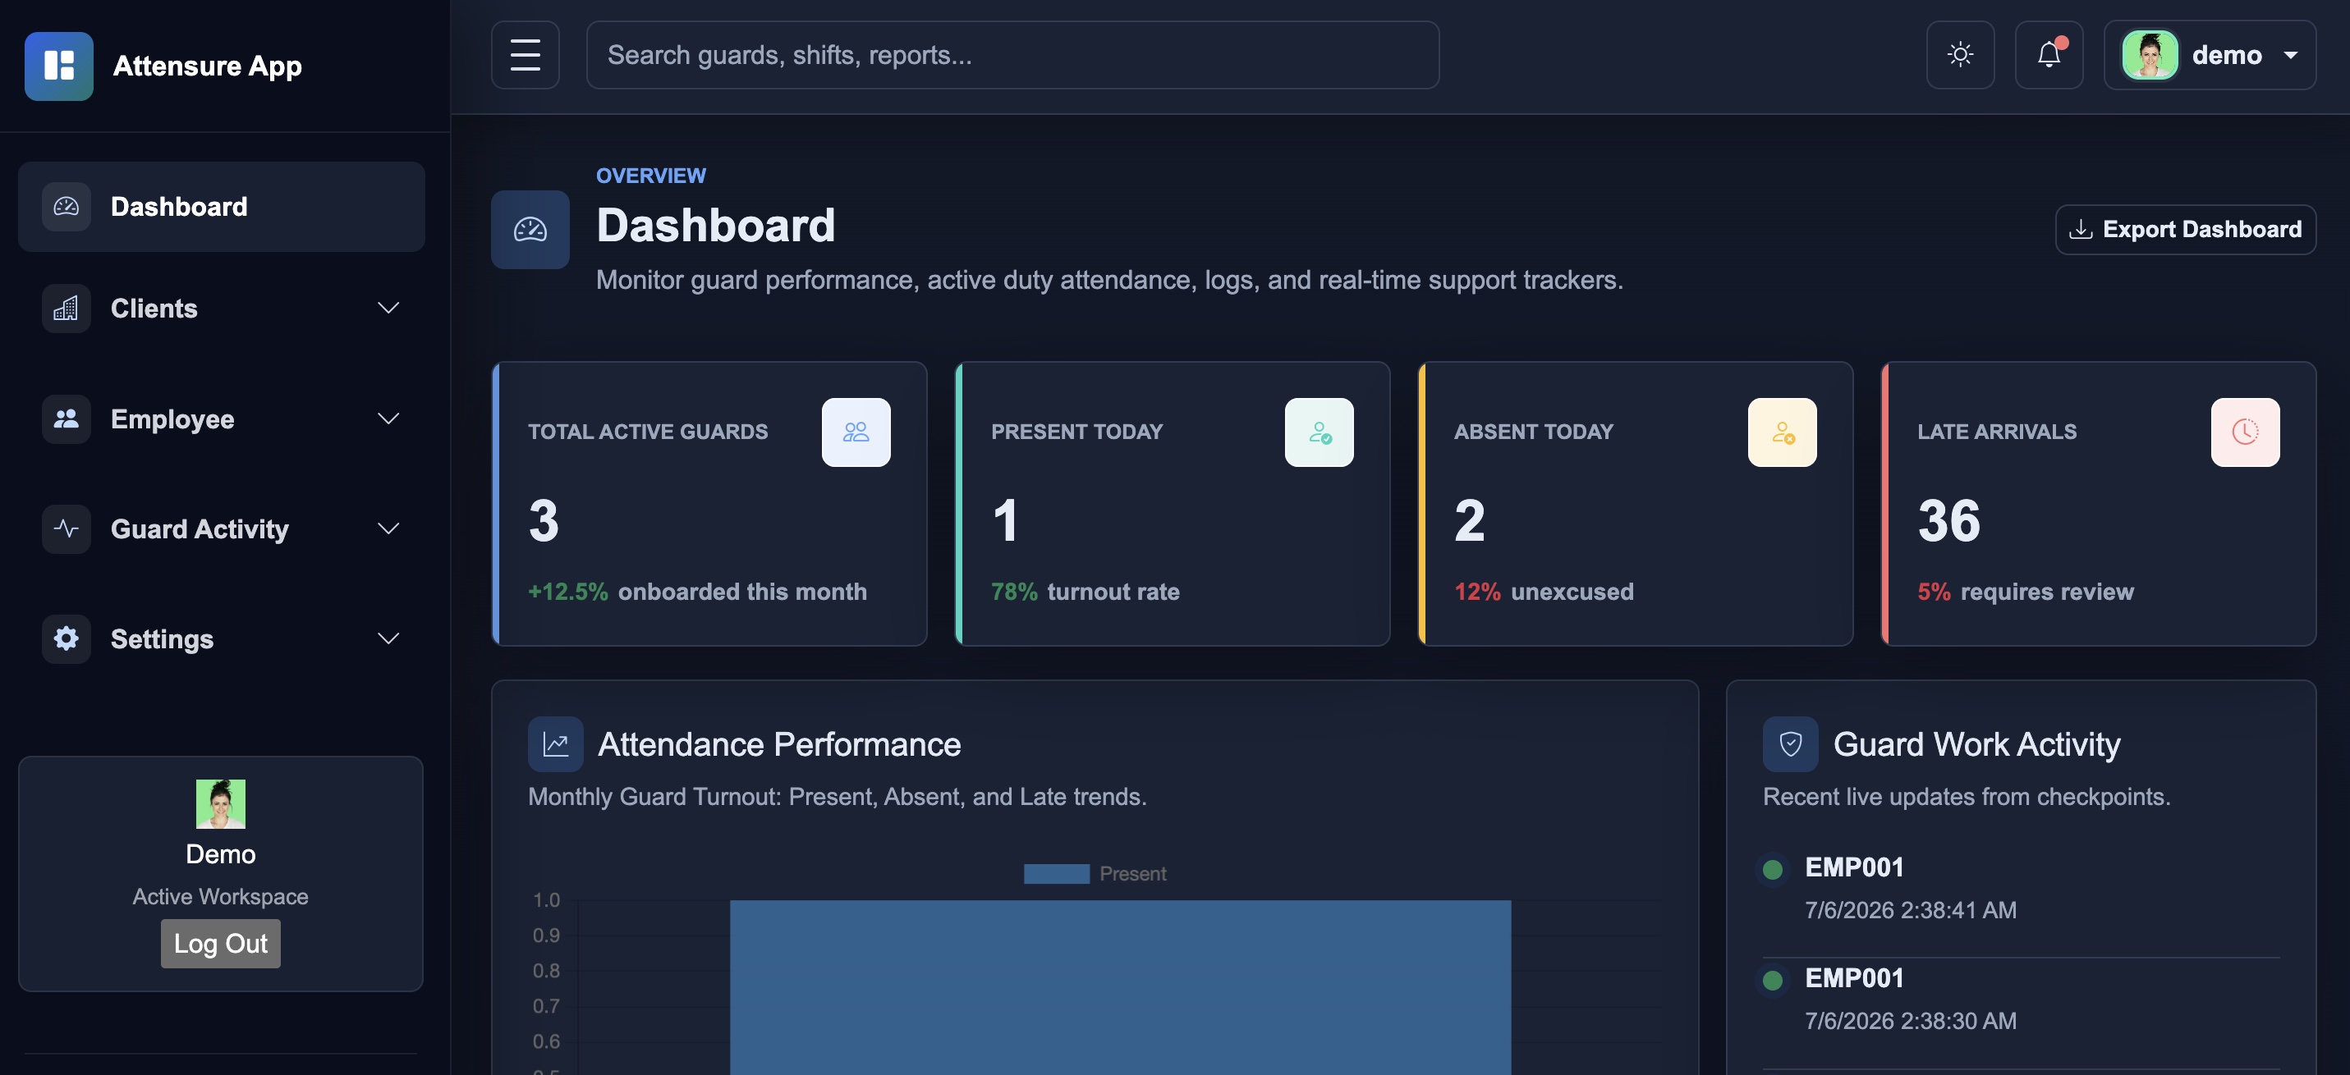Click the blue Present bar in chart
The height and width of the screenshot is (1075, 2350).
tap(1120, 986)
